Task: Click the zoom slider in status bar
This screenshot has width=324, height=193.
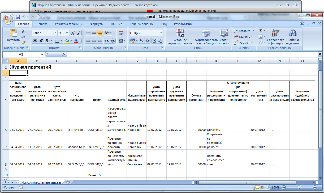Action: [299, 187]
